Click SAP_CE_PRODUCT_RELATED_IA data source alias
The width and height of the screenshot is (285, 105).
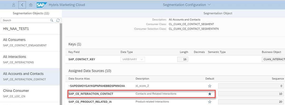90,102
